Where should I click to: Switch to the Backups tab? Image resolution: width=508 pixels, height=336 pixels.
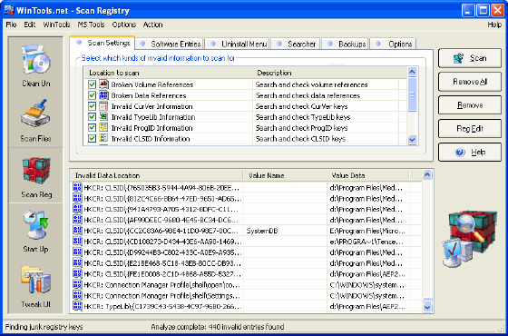click(x=345, y=44)
